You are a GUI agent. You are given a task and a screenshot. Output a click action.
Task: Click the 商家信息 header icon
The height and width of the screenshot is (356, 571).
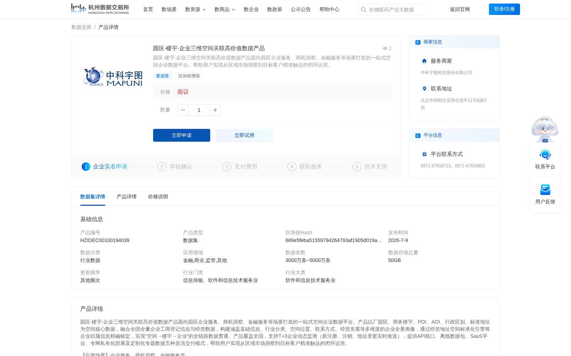[x=418, y=42]
